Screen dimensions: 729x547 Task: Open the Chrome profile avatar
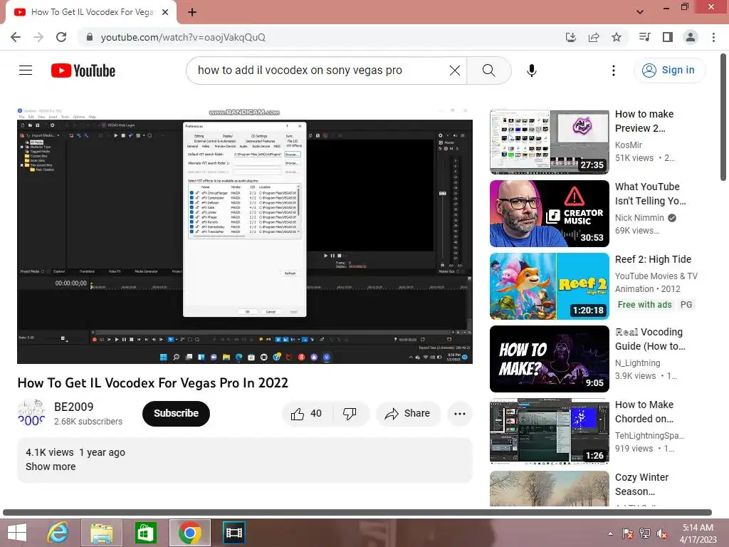click(691, 37)
